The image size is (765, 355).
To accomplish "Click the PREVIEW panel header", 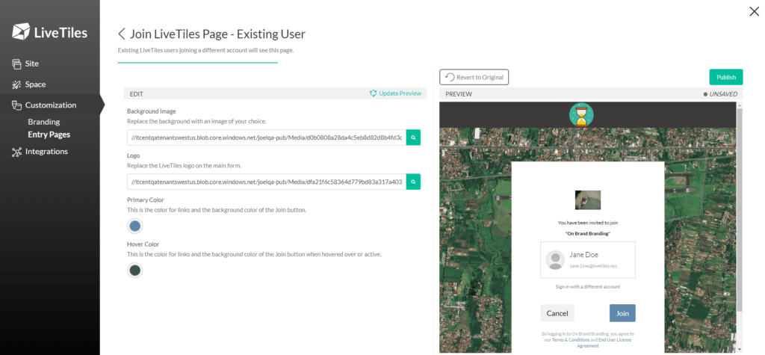I will 591,93.
